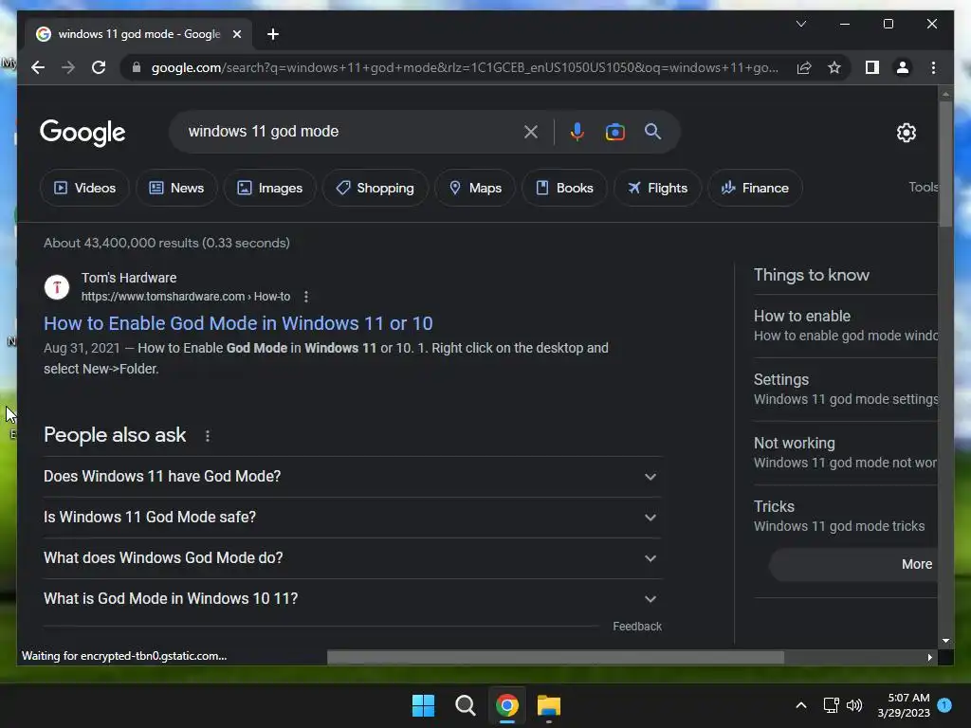The width and height of the screenshot is (971, 728).
Task: Go back to the previous page
Action: coord(38,67)
